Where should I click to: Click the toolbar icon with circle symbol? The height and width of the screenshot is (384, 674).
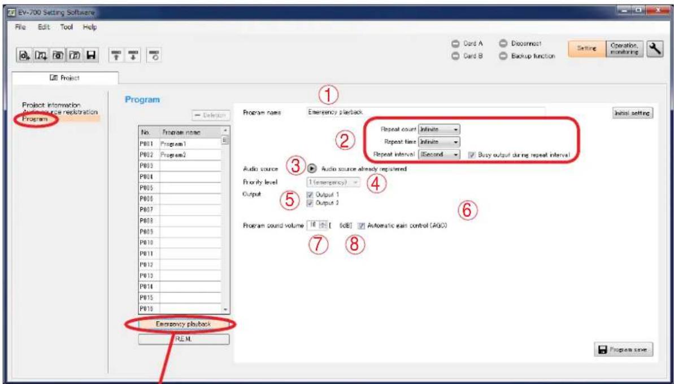click(154, 55)
